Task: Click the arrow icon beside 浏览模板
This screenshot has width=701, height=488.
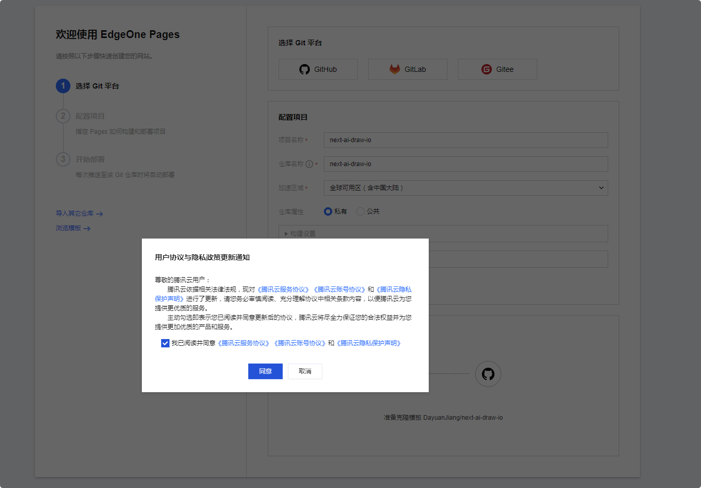Action: pos(87,229)
